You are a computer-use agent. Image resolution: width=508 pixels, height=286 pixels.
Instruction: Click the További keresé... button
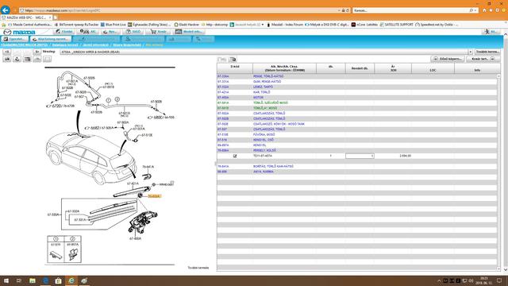pyautogui.click(x=487, y=52)
